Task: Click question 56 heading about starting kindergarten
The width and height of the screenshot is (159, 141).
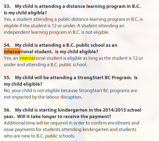Action: (72, 110)
